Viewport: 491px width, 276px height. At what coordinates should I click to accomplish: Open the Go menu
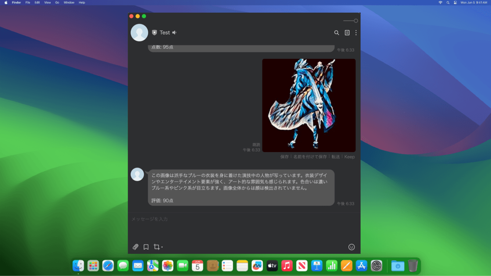click(57, 2)
